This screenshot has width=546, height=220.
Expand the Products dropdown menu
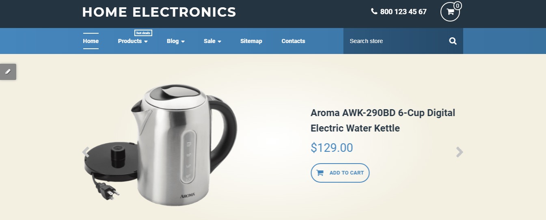click(133, 41)
